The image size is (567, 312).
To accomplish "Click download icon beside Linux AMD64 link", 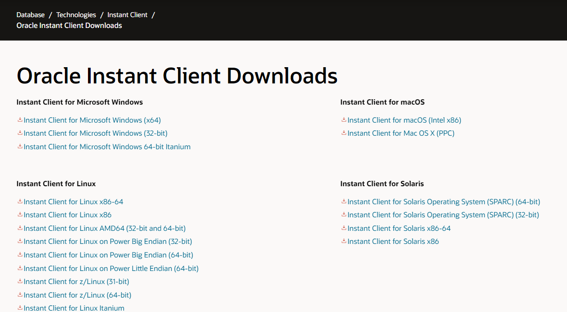I will click(x=20, y=228).
